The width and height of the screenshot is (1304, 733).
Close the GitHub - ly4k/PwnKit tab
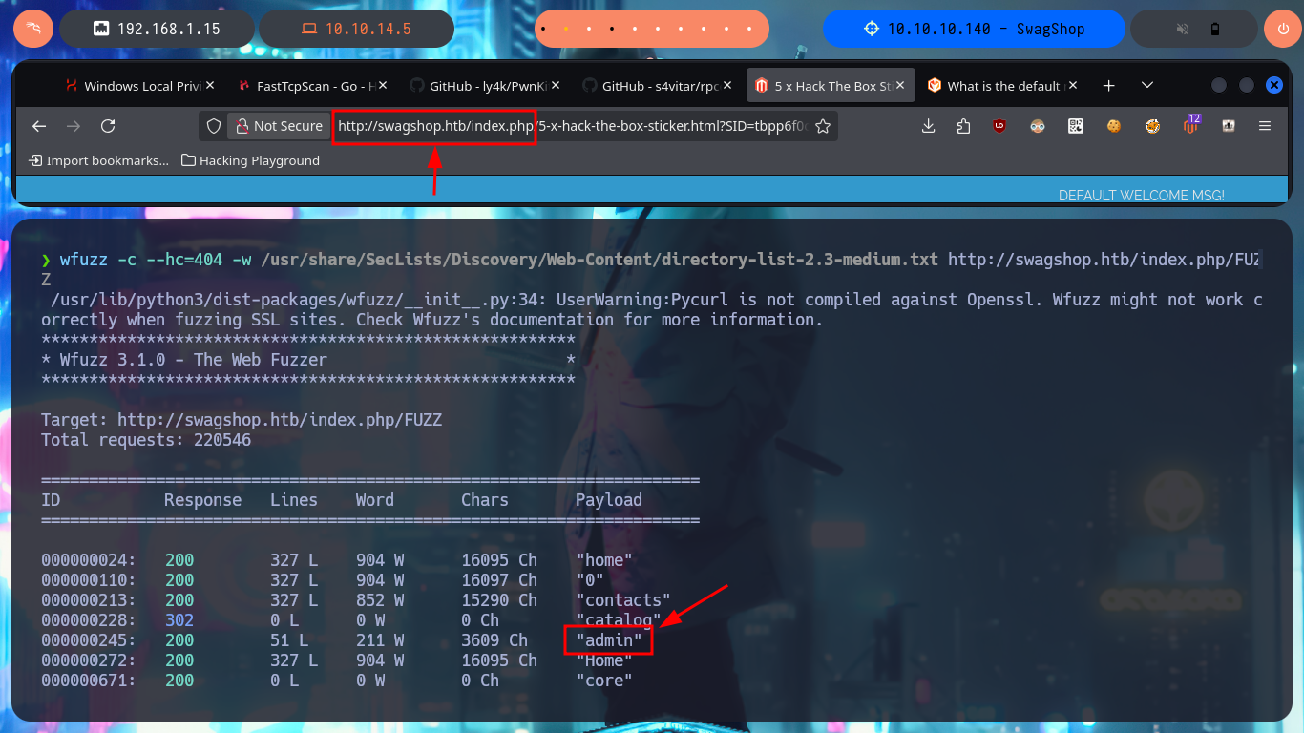tap(555, 86)
